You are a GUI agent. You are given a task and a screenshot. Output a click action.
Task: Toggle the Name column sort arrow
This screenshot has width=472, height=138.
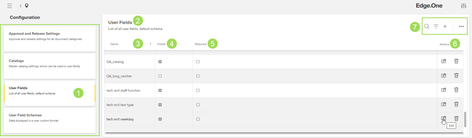tap(151, 44)
